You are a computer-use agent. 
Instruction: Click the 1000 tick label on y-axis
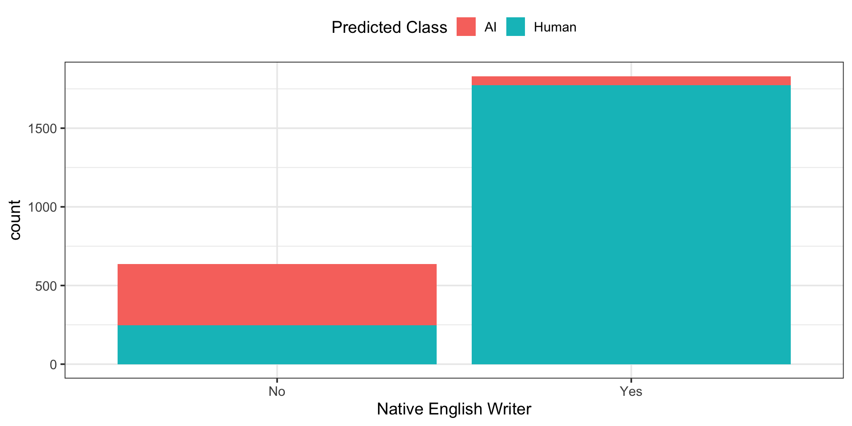[x=43, y=207]
